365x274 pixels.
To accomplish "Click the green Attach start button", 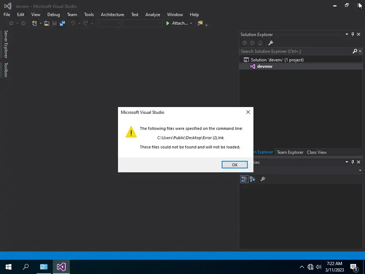I will coord(177,23).
